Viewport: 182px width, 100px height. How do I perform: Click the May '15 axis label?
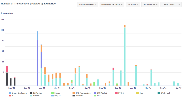(102, 88)
